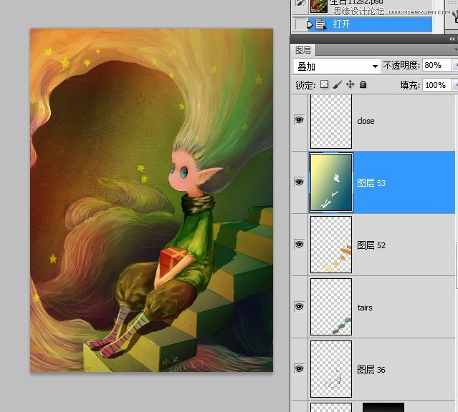Hide the close layer using eye icon
This screenshot has width=458, height=412.
pyautogui.click(x=299, y=121)
